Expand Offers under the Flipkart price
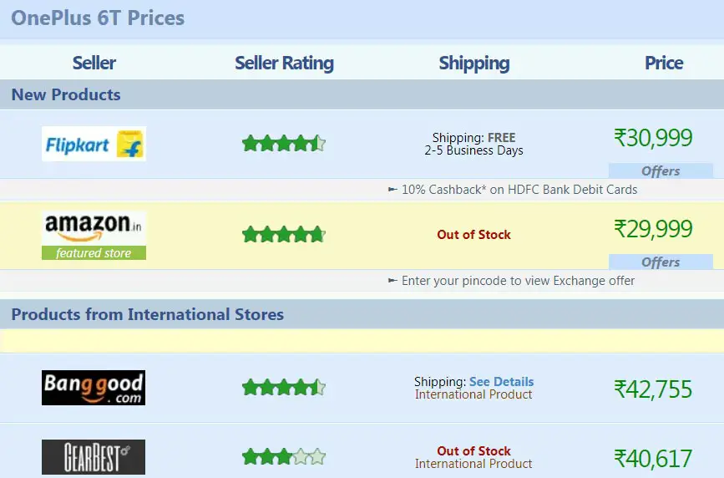724x478 pixels. [x=661, y=171]
